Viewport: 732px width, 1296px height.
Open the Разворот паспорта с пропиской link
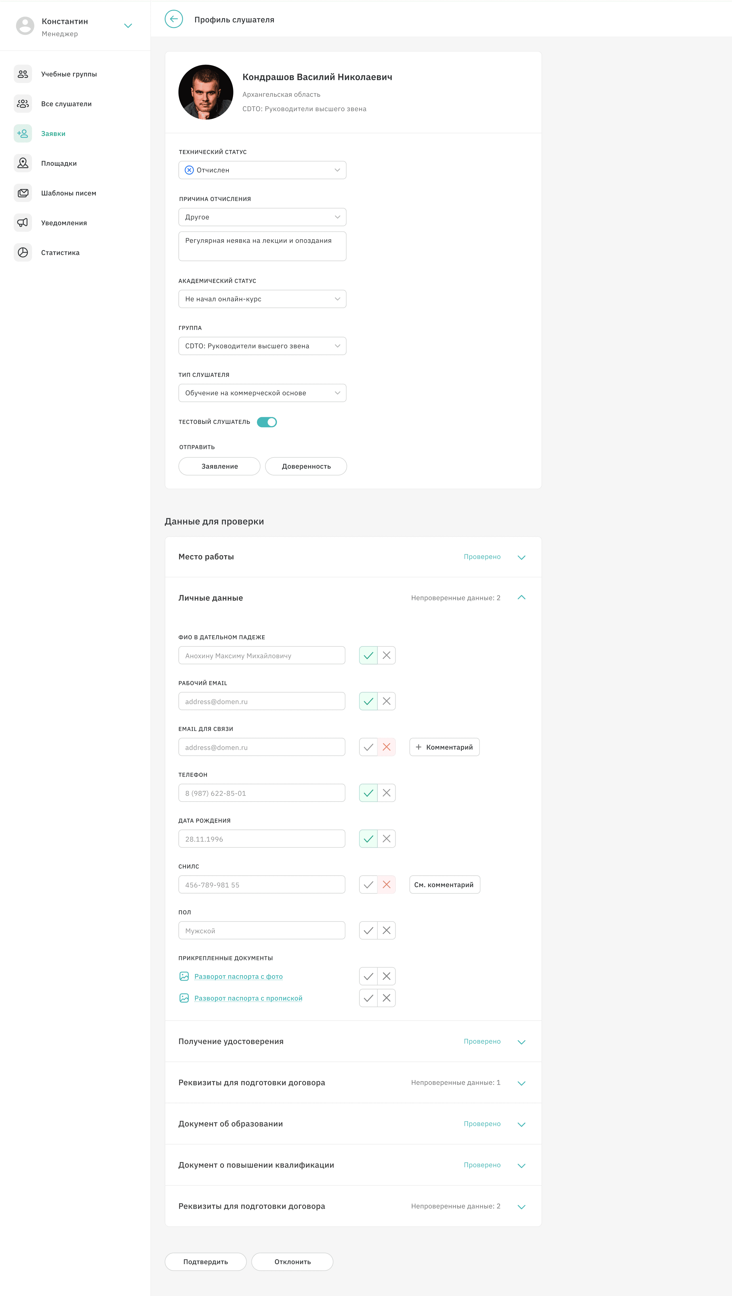click(248, 998)
